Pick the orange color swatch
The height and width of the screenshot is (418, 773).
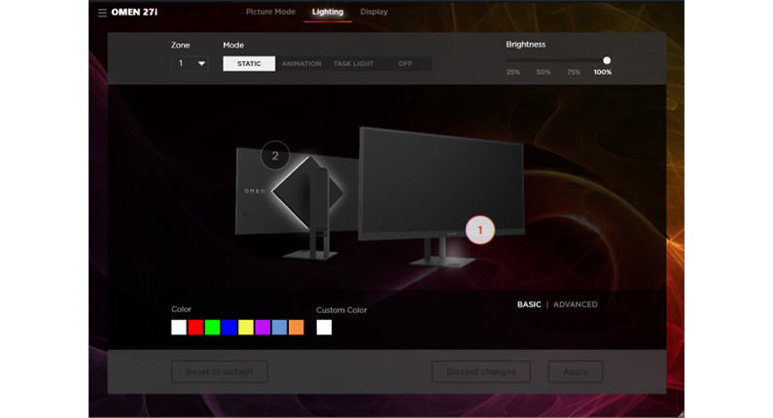(297, 328)
